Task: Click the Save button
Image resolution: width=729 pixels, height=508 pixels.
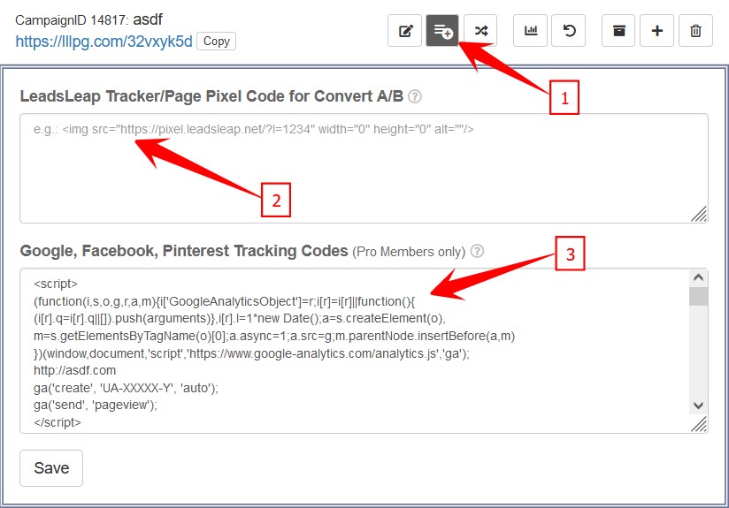Action: (x=51, y=468)
